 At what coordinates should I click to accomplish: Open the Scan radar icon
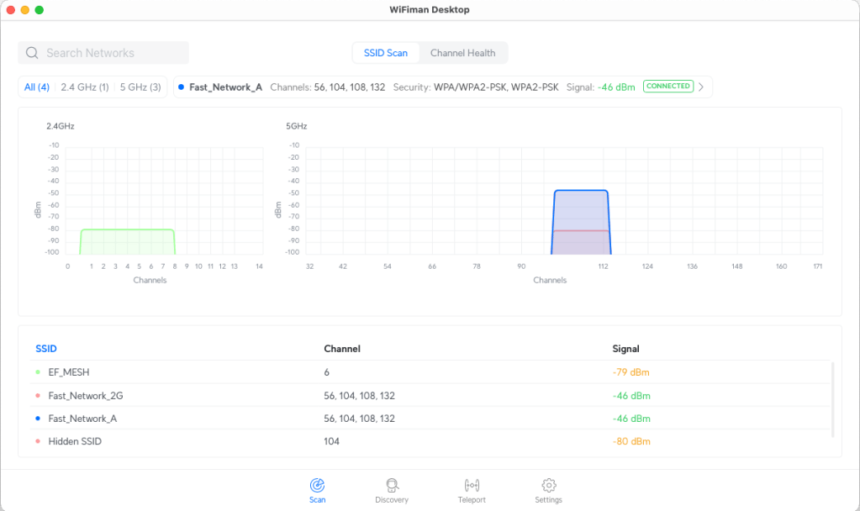point(317,486)
